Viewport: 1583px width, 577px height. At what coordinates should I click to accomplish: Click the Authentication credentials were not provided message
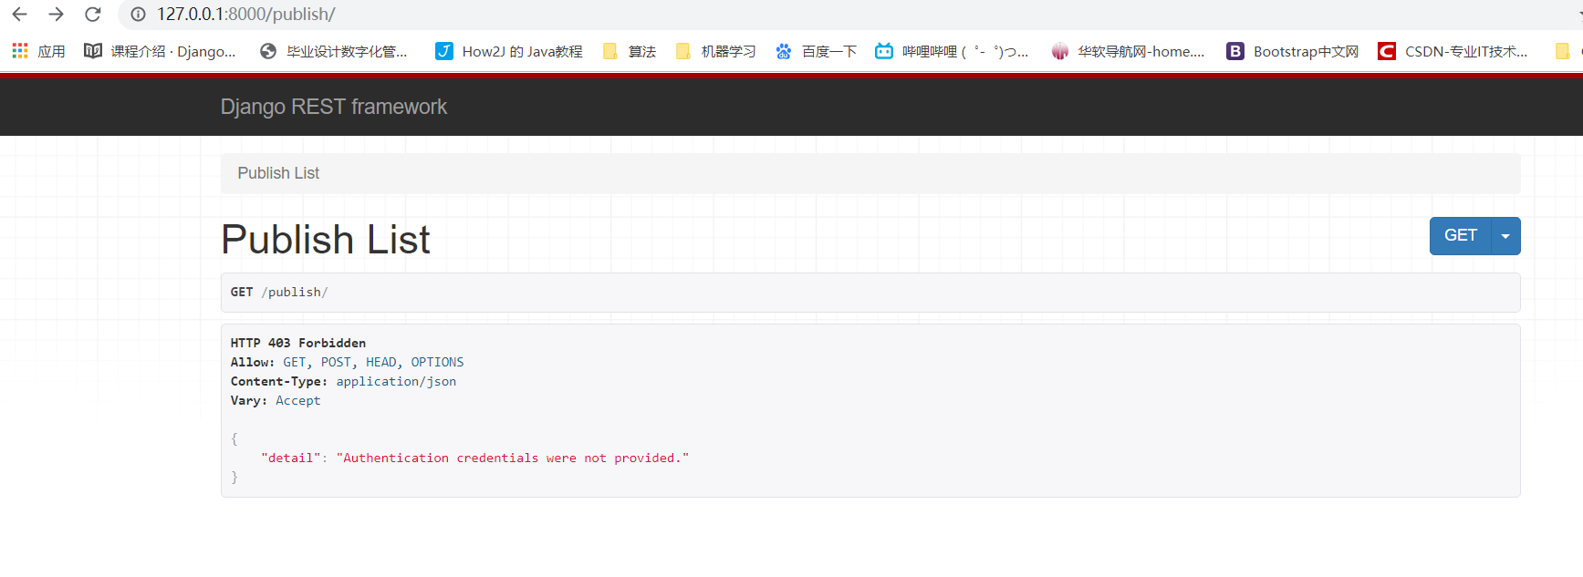tap(513, 458)
